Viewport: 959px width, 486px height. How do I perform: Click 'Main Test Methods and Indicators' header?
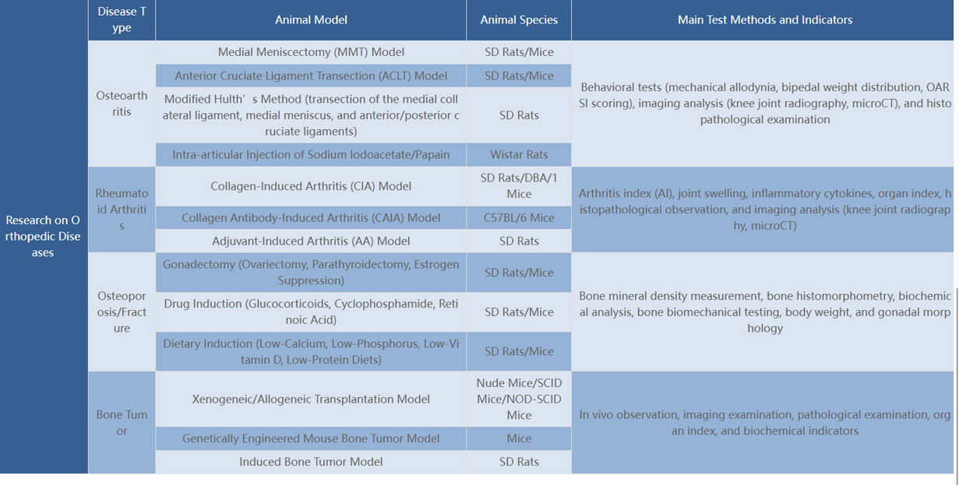pyautogui.click(x=764, y=20)
